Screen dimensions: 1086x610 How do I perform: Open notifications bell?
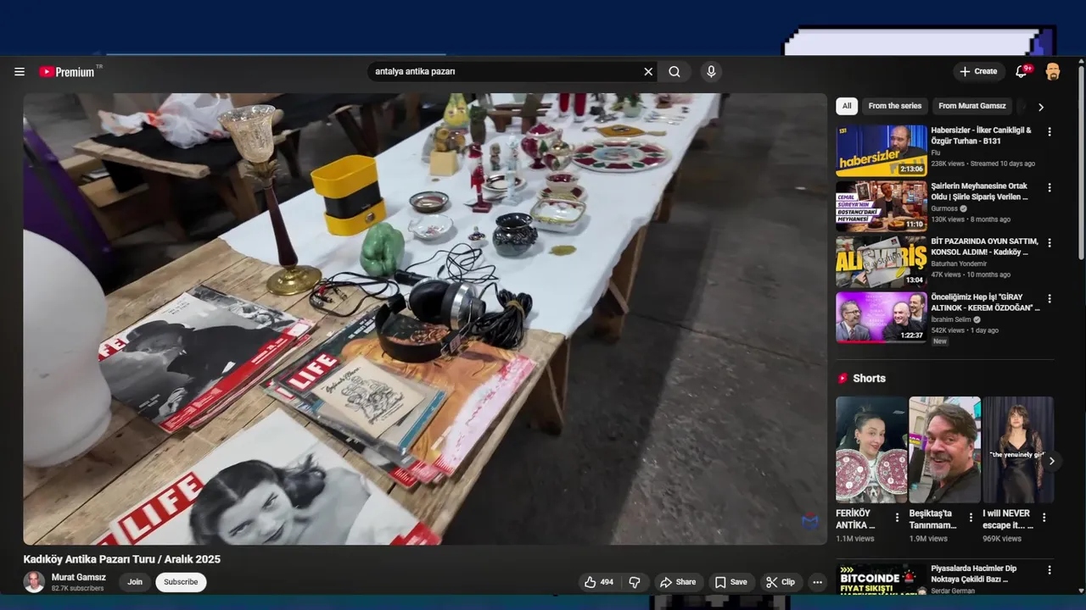pyautogui.click(x=1022, y=72)
